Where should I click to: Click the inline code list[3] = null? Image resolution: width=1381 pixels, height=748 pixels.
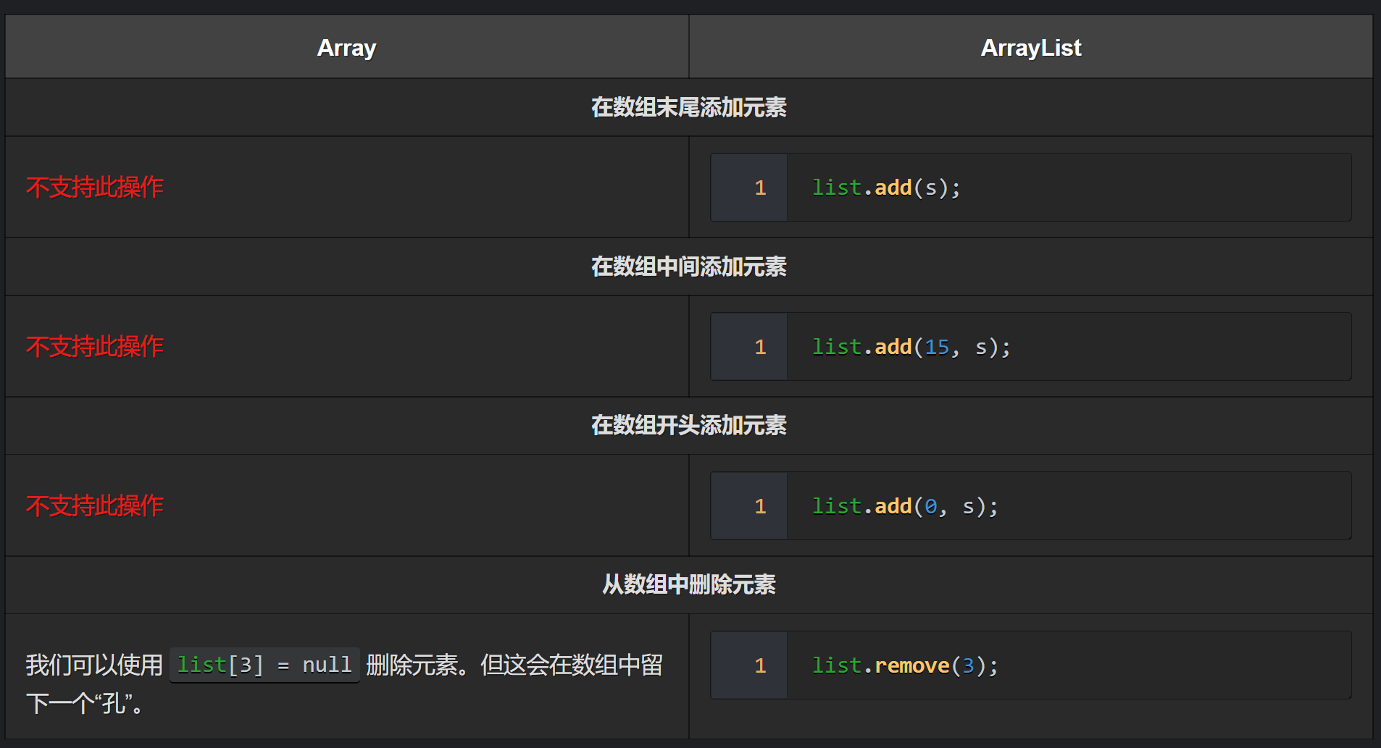coord(264,665)
